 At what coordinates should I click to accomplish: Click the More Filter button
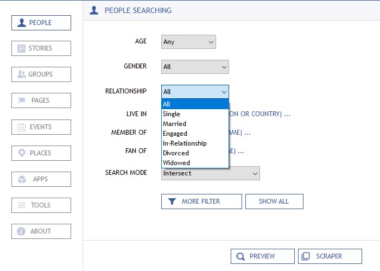click(201, 201)
